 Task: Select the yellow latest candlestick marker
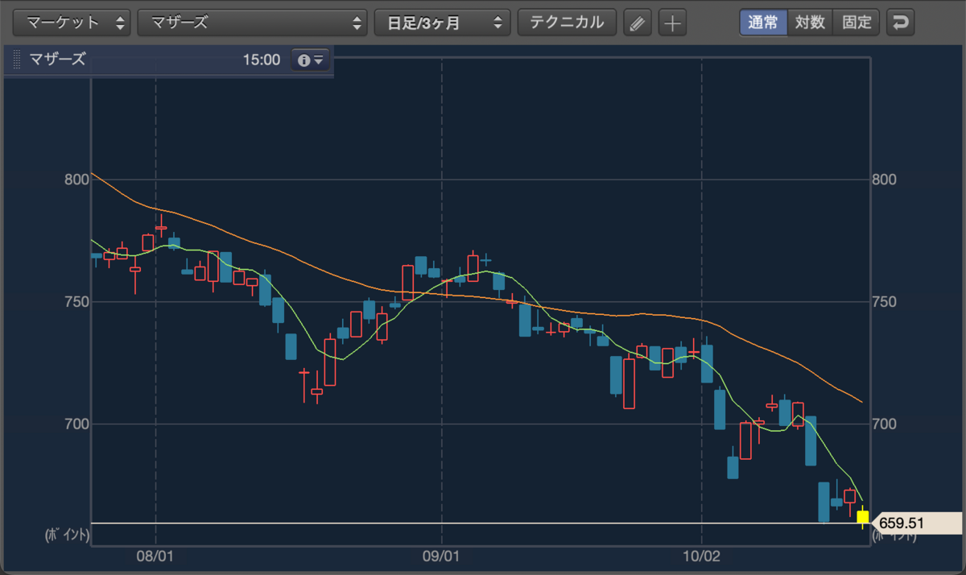(863, 516)
